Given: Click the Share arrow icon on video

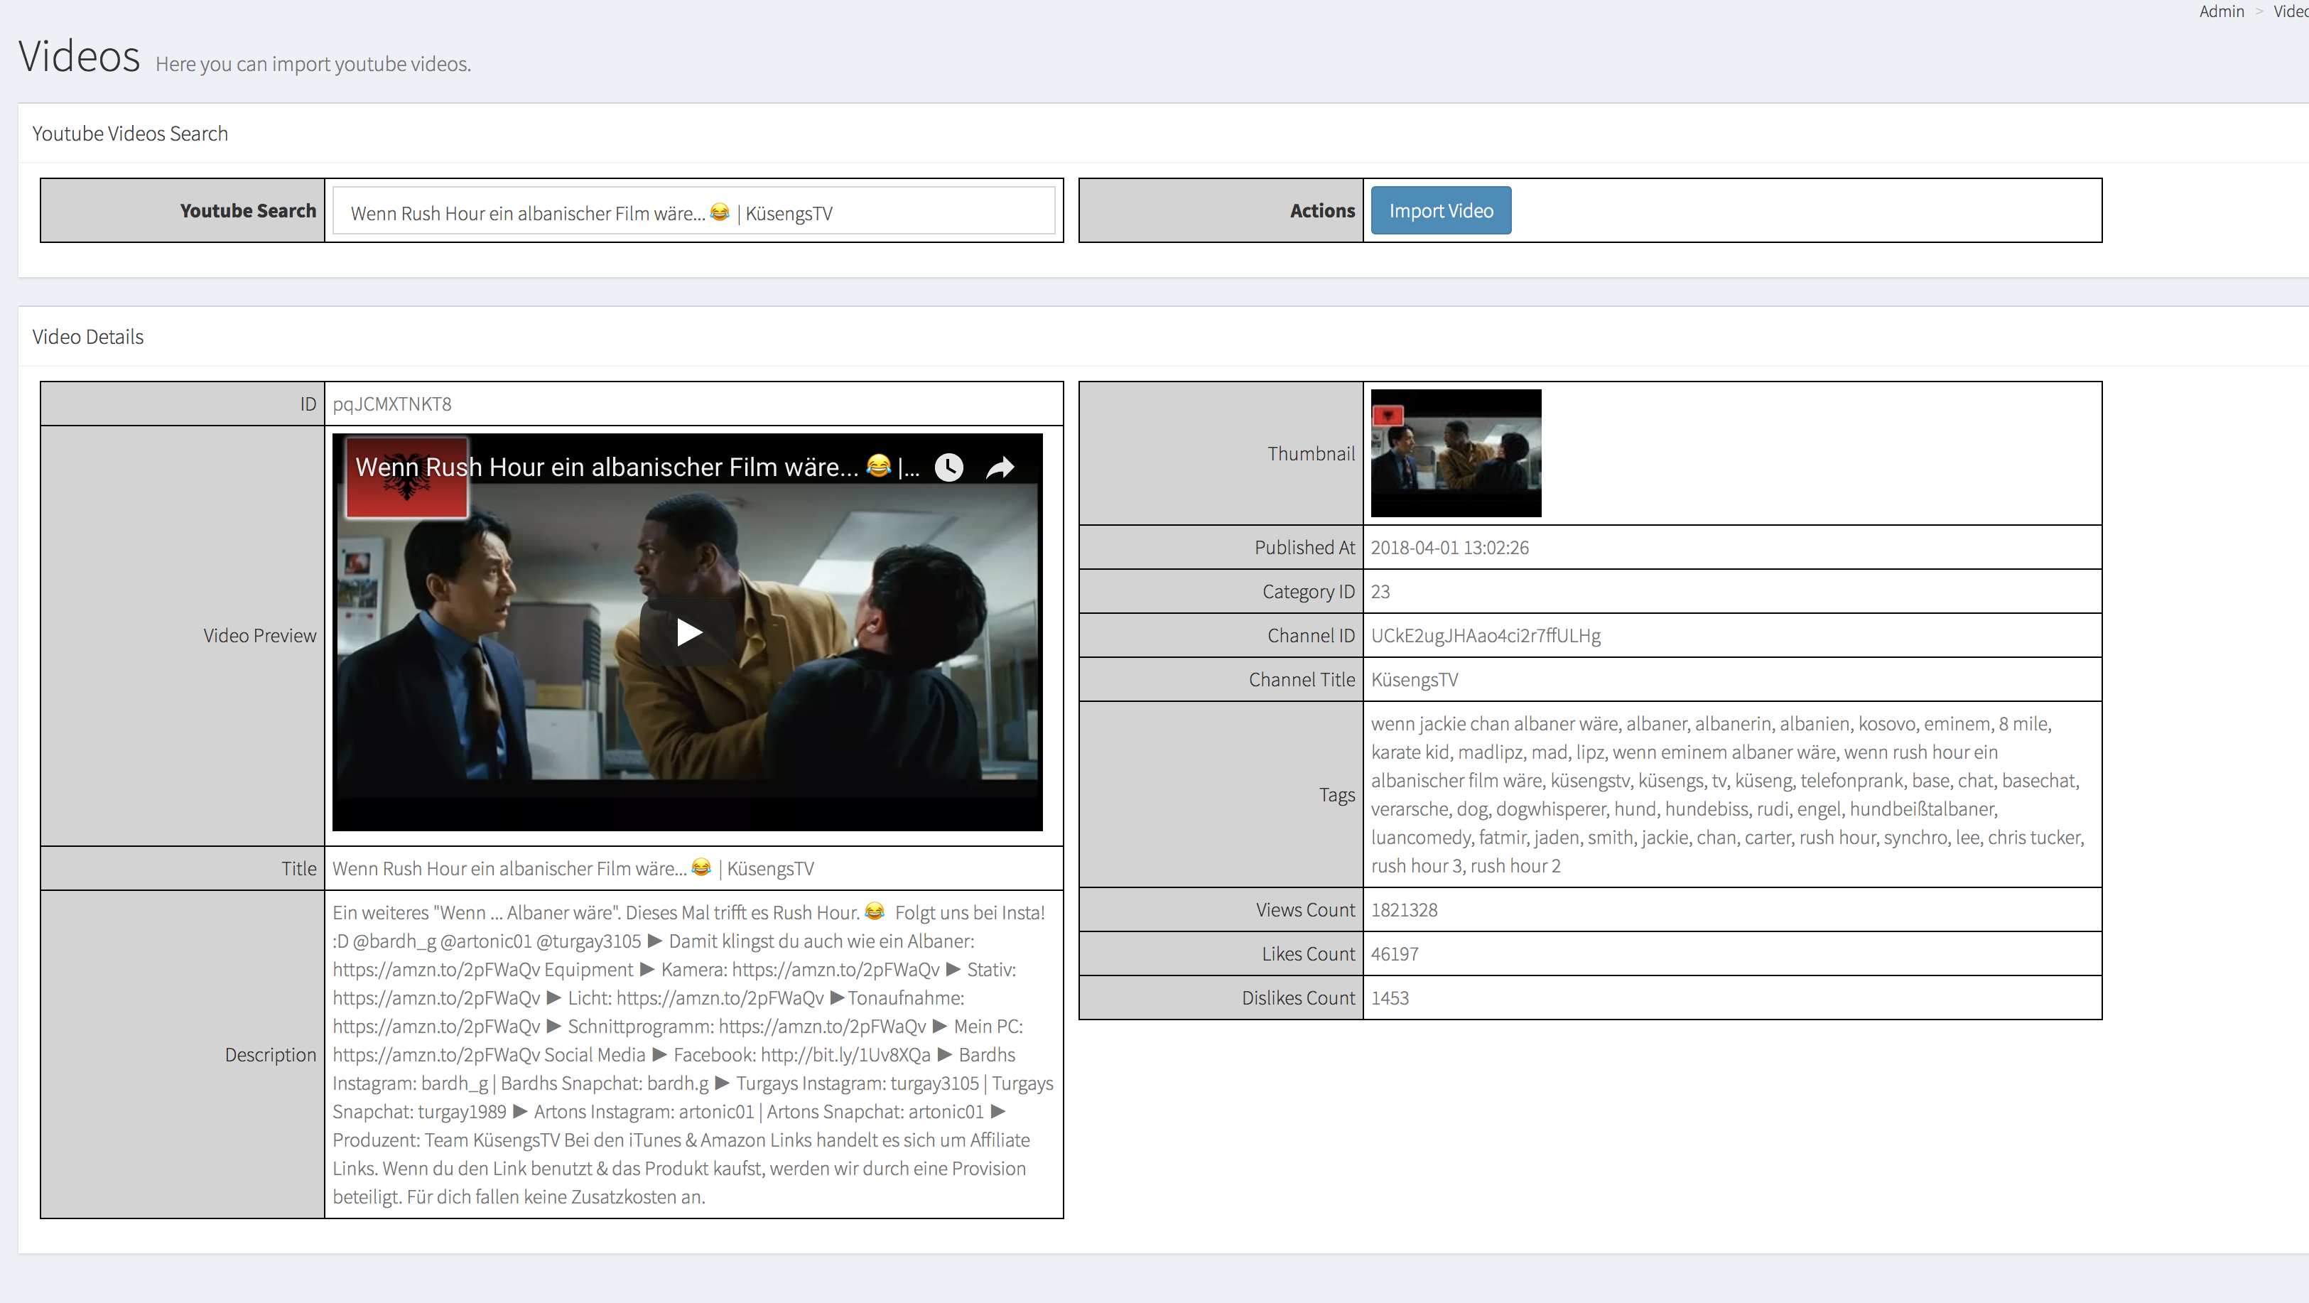Looking at the screenshot, I should (1000, 467).
